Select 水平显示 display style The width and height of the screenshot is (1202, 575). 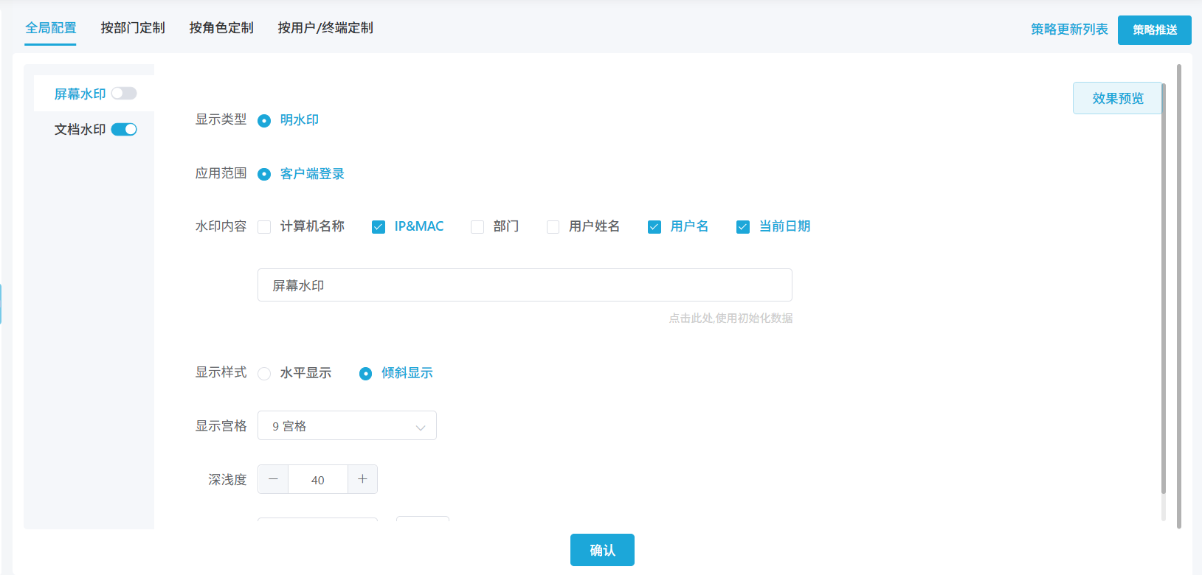tap(264, 374)
